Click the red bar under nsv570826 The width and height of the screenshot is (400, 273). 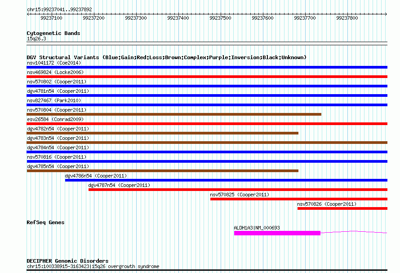tap(342, 208)
